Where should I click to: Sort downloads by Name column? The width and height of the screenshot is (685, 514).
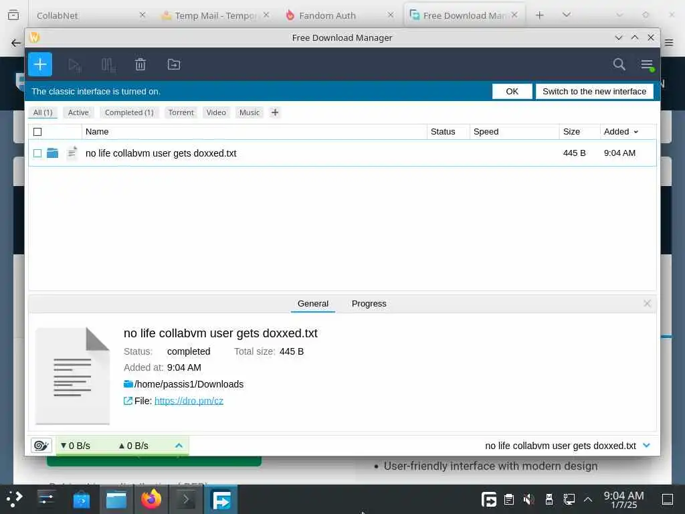(x=254, y=132)
